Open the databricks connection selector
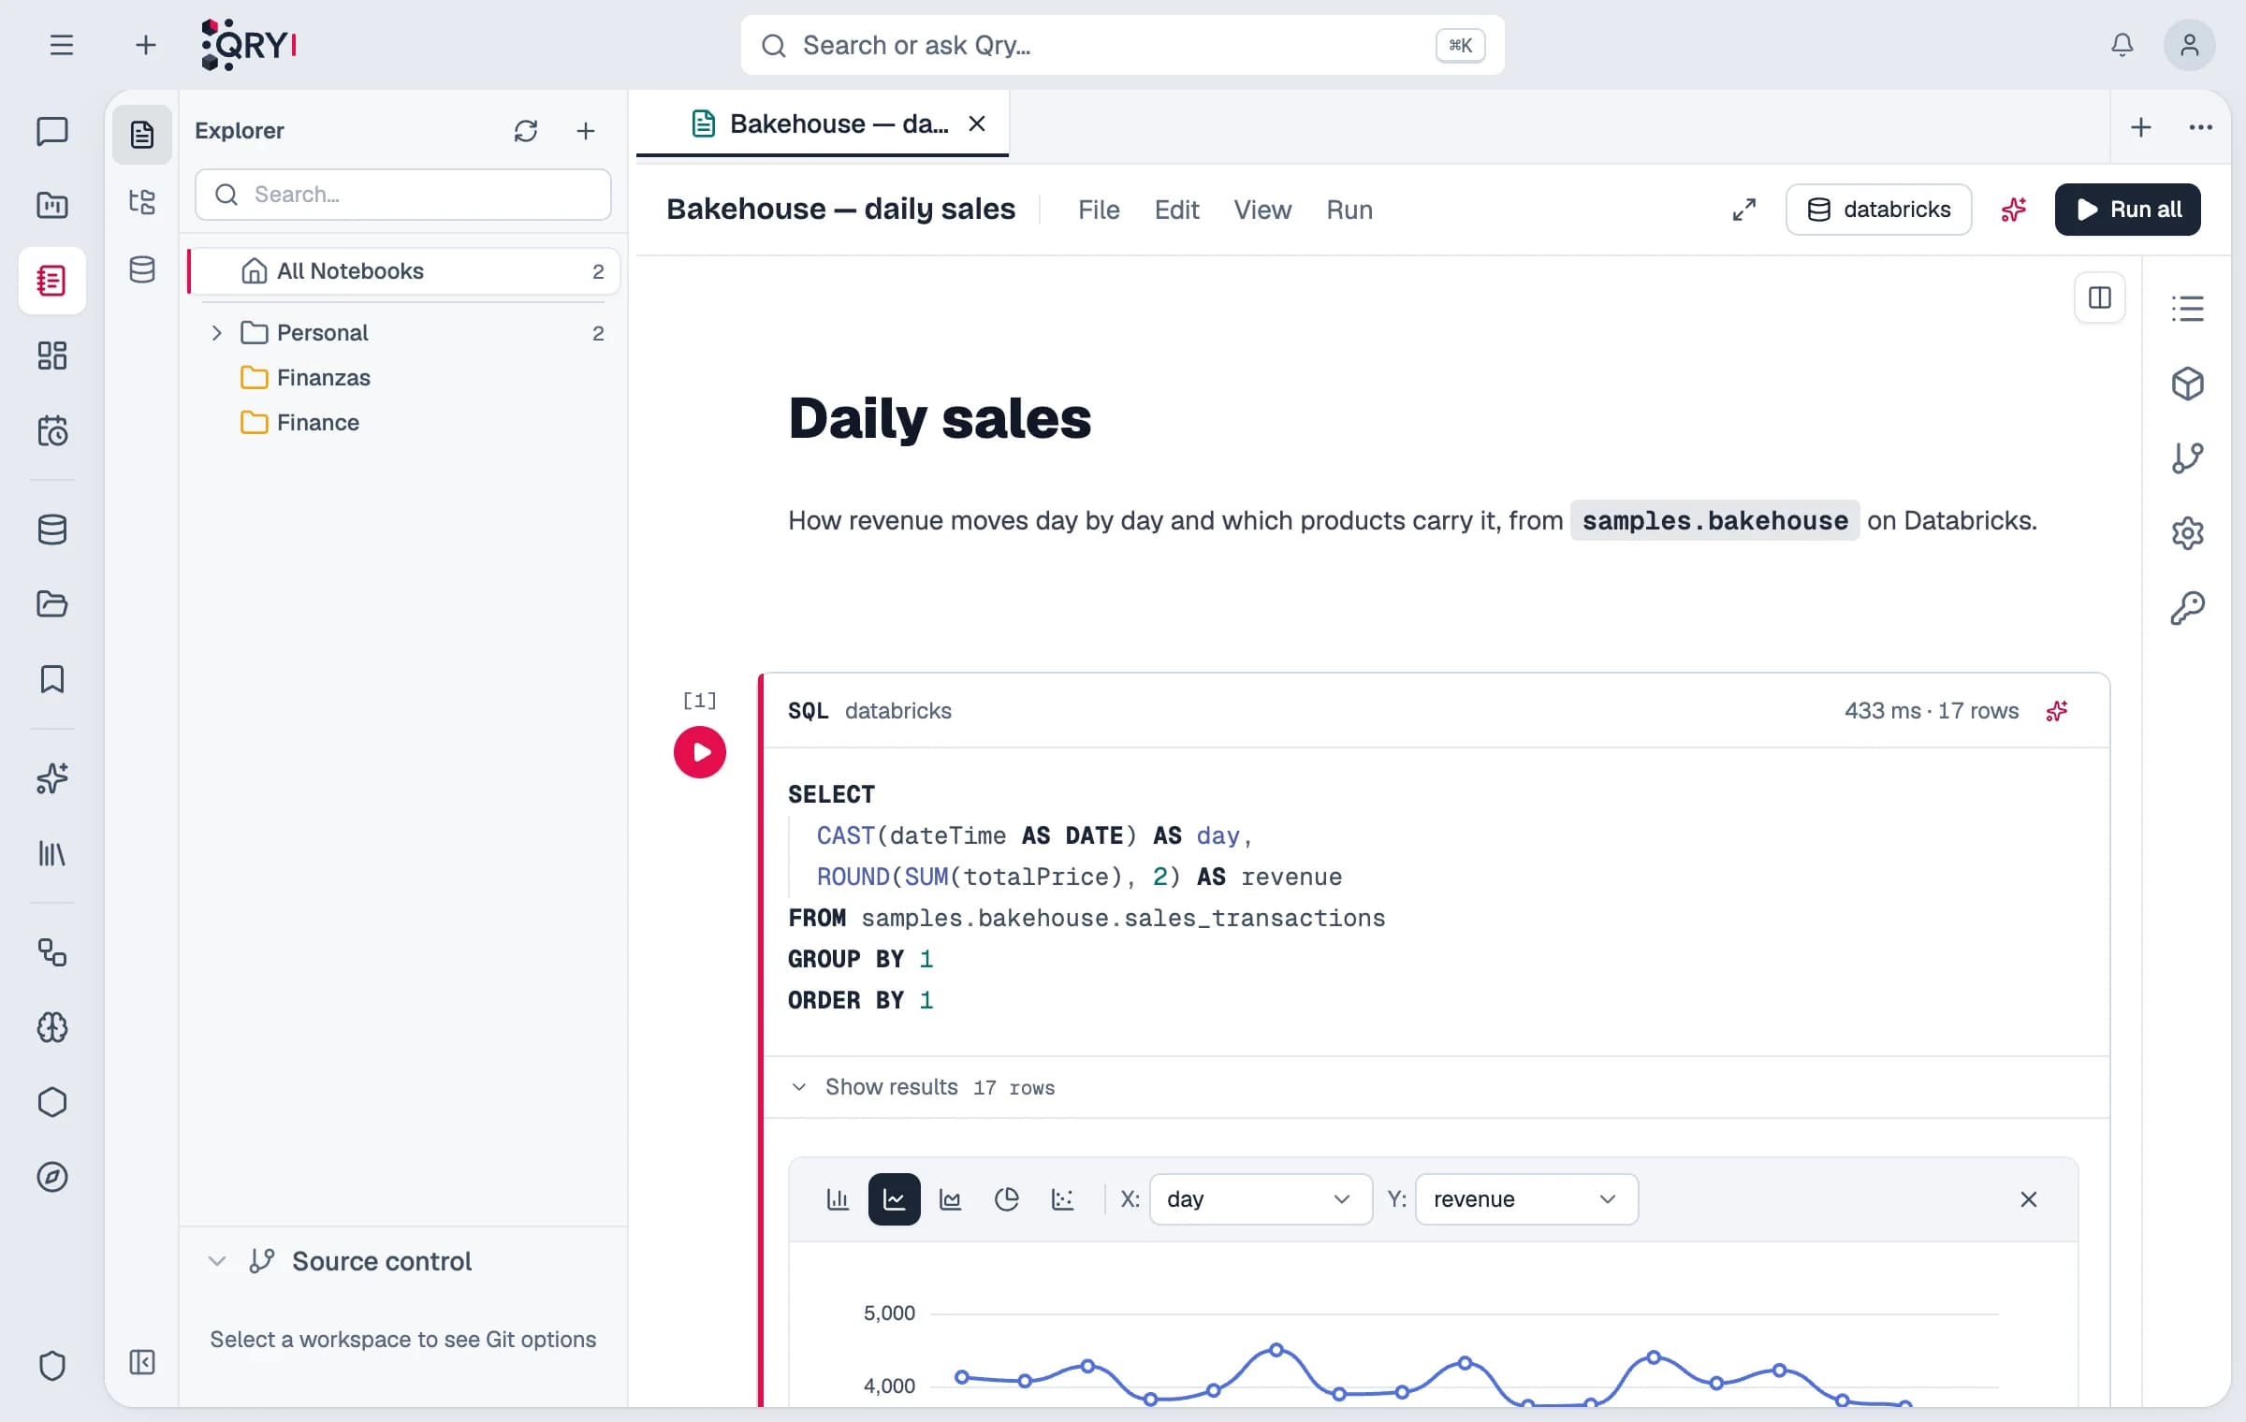 coord(1878,210)
